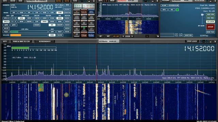
Task: Click the A > B VFO copy button
Action: (14, 18)
